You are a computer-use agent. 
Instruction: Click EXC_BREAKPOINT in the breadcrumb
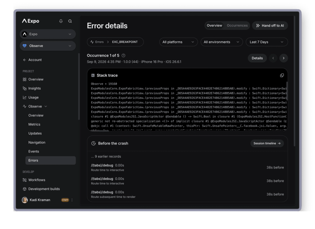125,42
